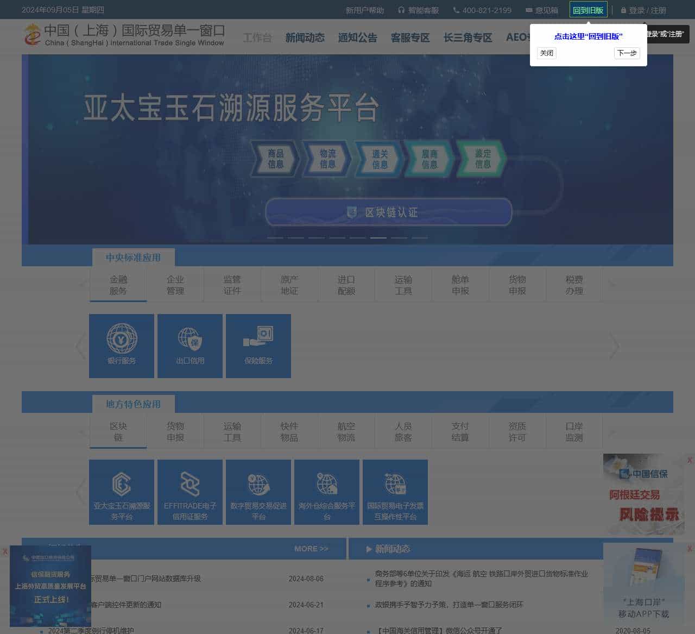Open news 政银携手予智予力予策 article
The width and height of the screenshot is (695, 634).
coord(449,605)
